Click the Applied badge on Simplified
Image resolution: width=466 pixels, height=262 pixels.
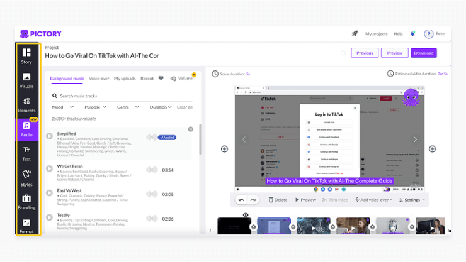click(167, 138)
